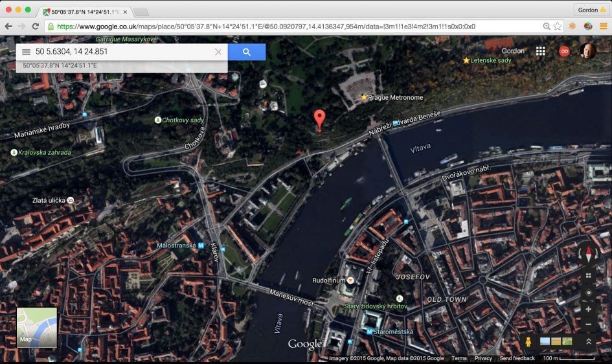612x364 pixels.
Task: Open the first blue imagery thumbnail
Action: (545, 341)
